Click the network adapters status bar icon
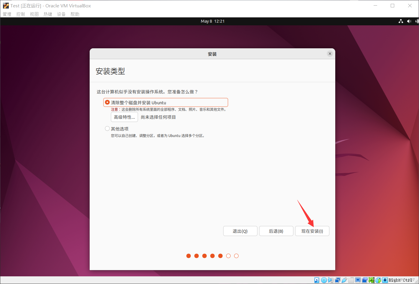Screen dimensions: 419x284 point(338,280)
